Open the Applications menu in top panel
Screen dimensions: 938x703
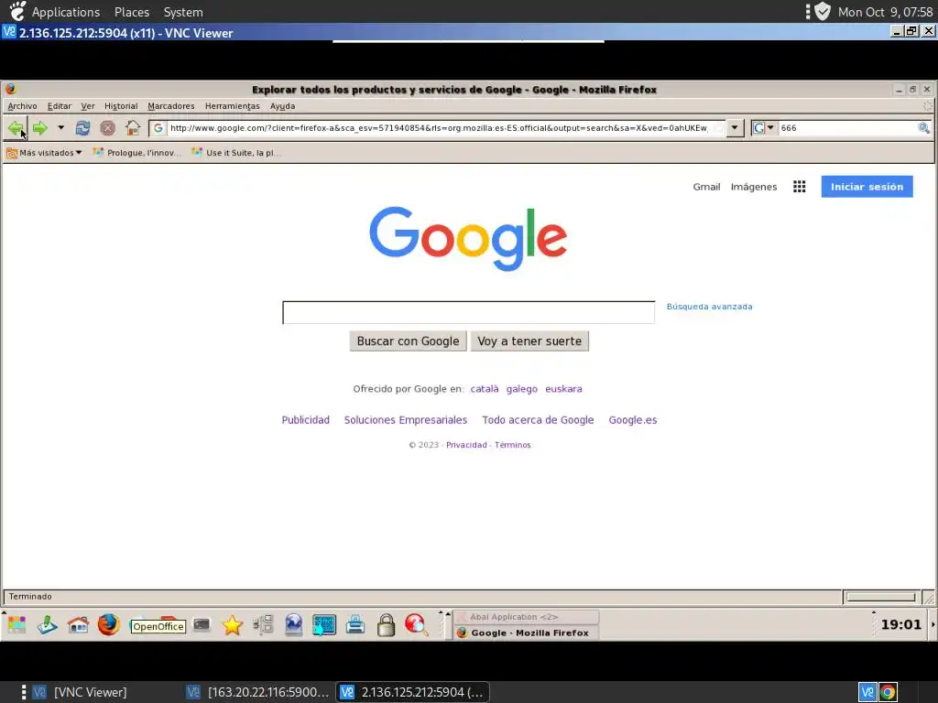point(66,12)
